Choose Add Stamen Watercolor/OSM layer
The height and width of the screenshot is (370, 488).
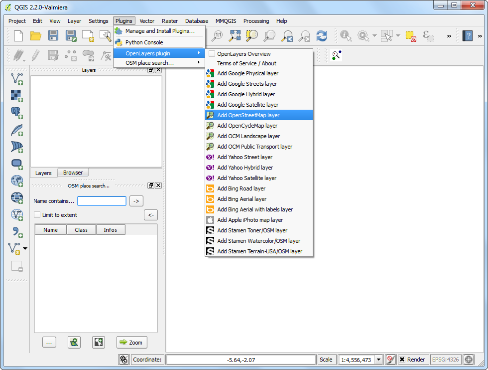[x=259, y=241]
